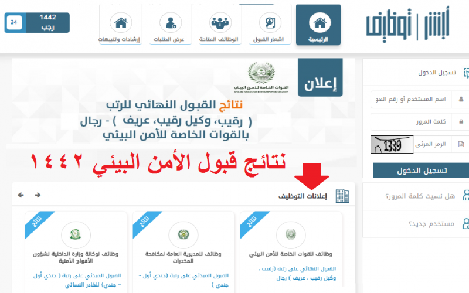Click the user icon beside username field

coord(461,99)
